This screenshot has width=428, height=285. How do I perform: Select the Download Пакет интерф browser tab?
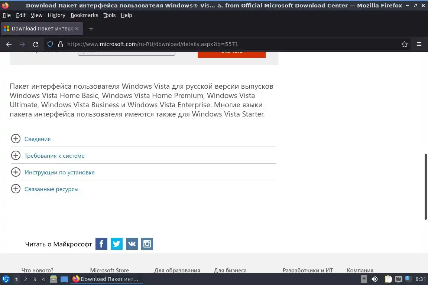42,29
